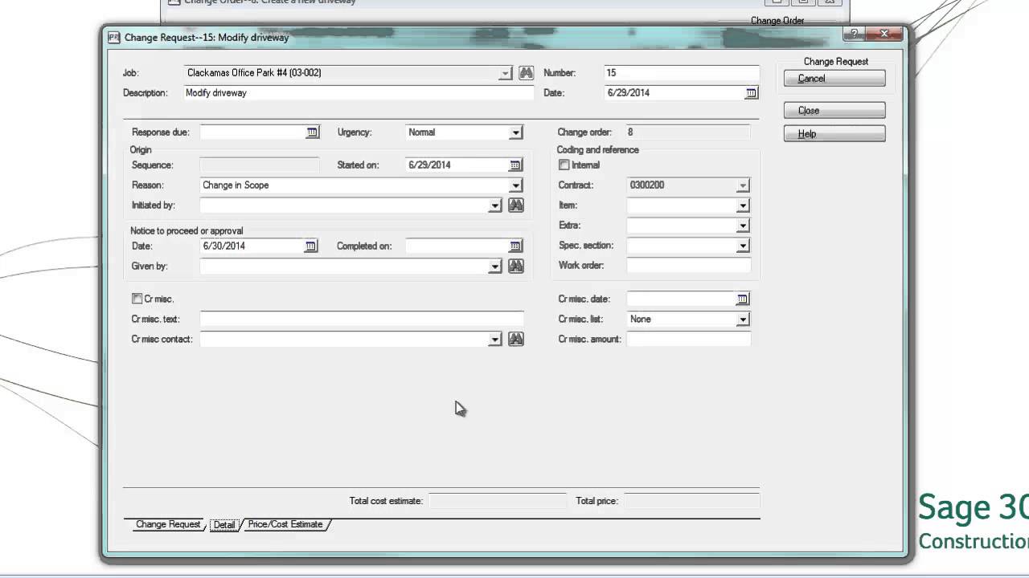Open the Started on calendar picker

[x=515, y=165]
